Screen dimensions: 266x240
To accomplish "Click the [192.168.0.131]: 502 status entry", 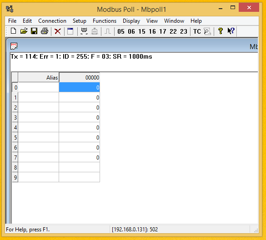I will pyautogui.click(x=135, y=230).
